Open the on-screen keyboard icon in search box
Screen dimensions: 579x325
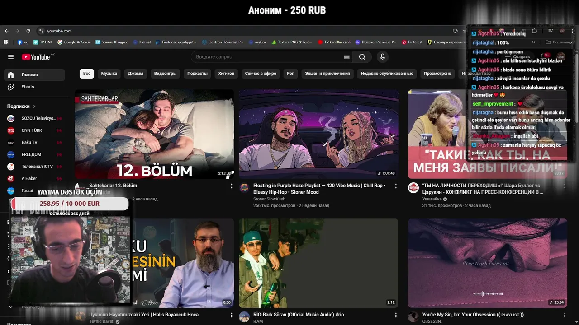[346, 57]
